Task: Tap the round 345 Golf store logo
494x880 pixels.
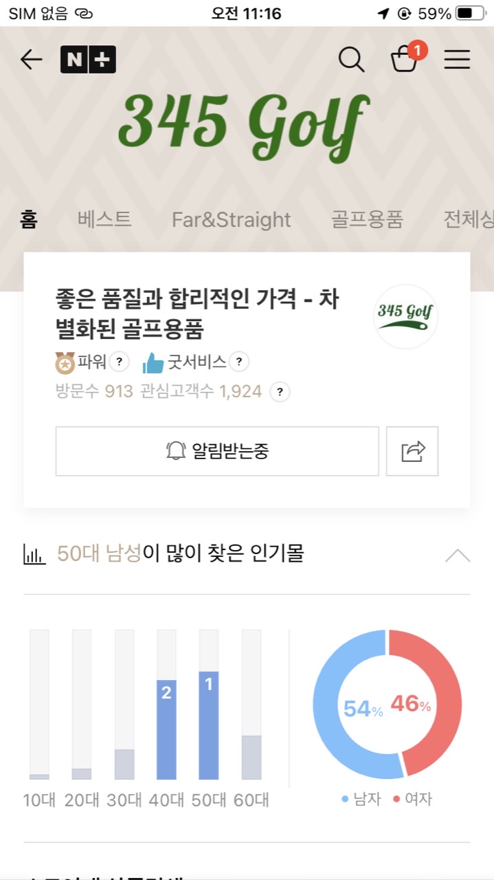Action: coord(405,316)
